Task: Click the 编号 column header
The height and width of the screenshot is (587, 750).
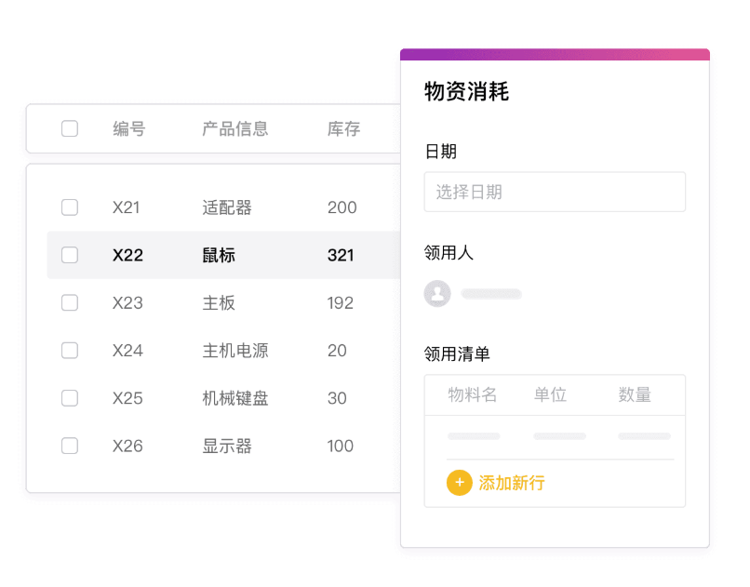Action: 129,128
